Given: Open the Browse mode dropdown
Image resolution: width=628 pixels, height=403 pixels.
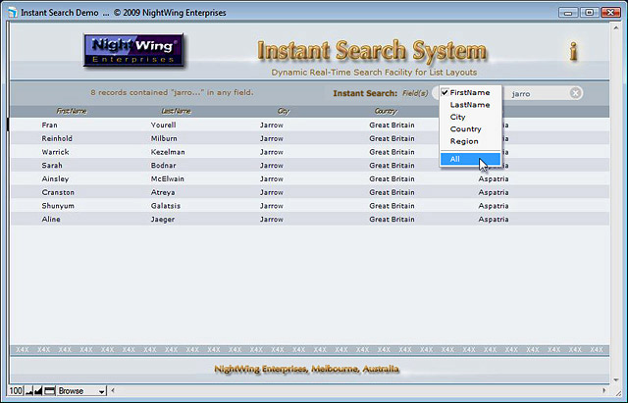Looking at the screenshot, I should click(x=81, y=391).
